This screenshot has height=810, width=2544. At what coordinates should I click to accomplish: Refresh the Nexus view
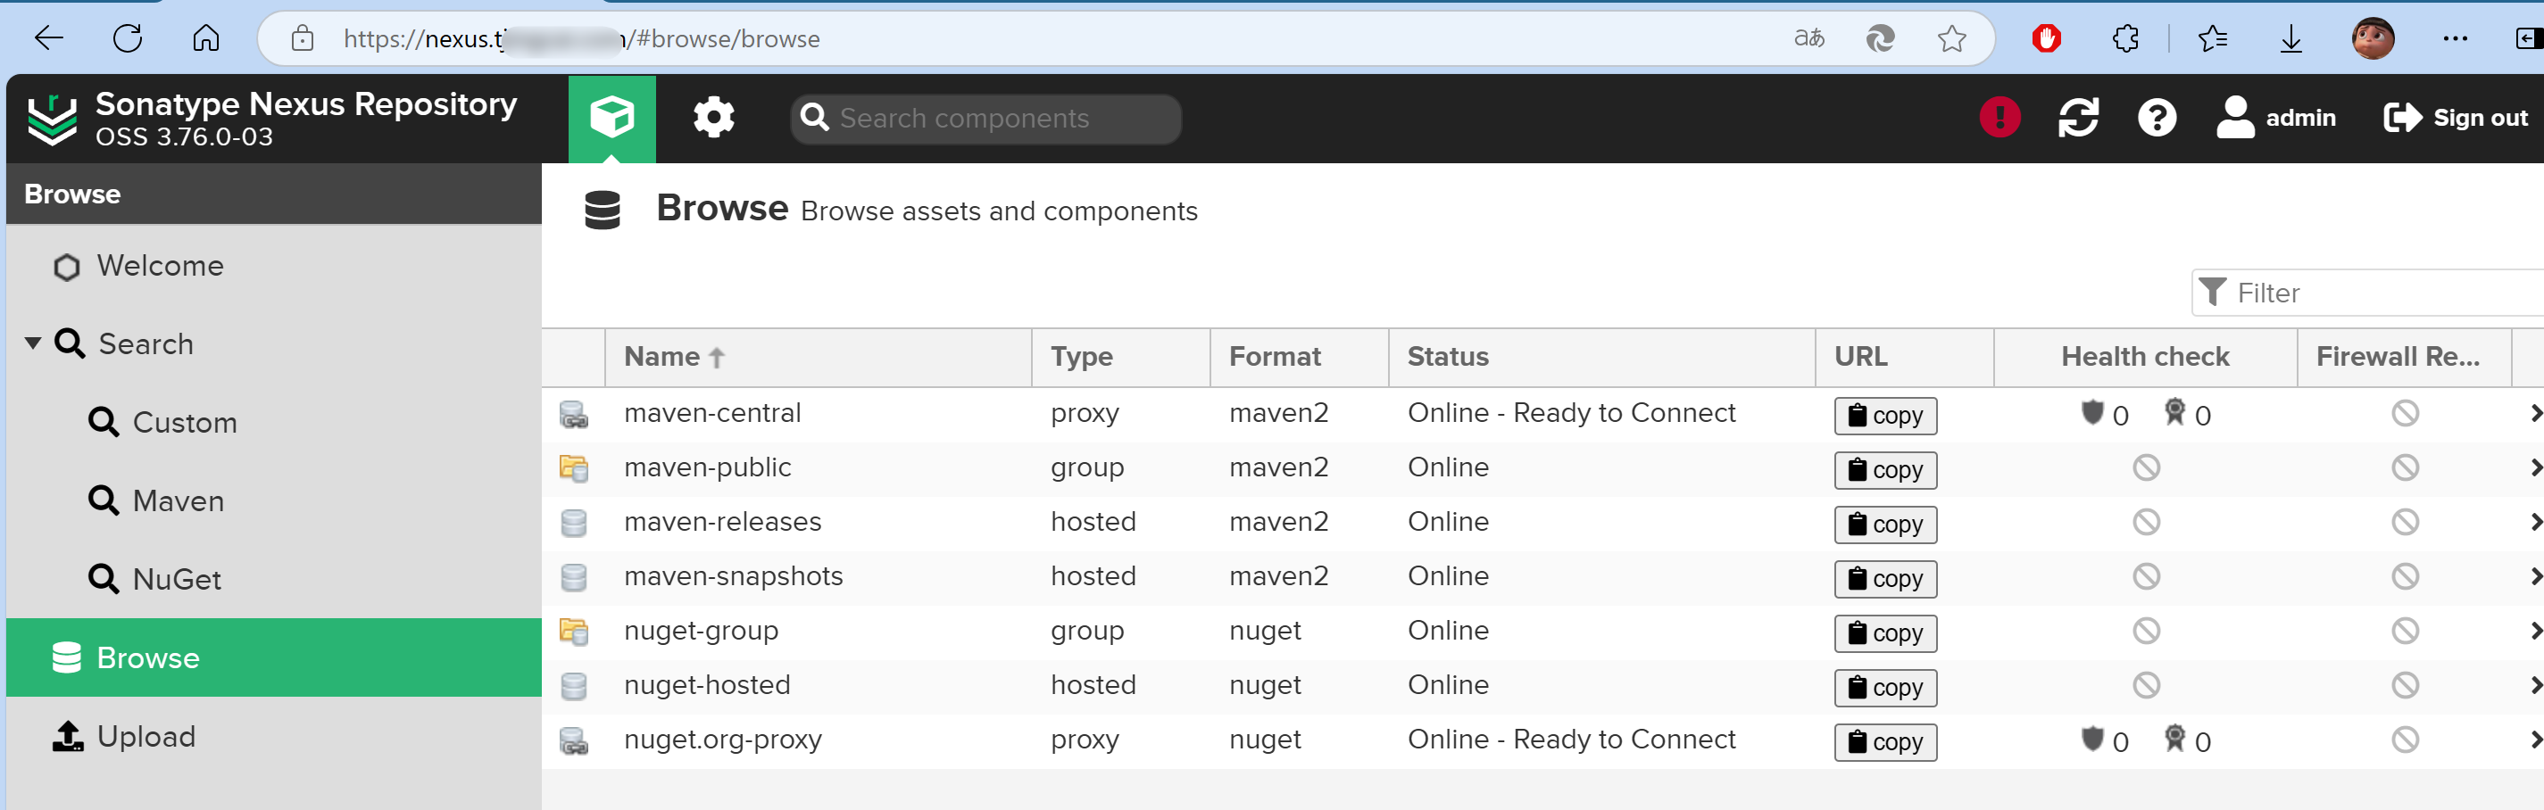pyautogui.click(x=2078, y=119)
